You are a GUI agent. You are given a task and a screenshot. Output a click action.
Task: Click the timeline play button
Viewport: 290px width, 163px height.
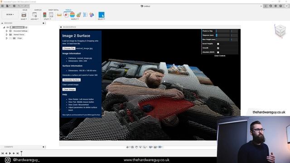tap(10, 153)
